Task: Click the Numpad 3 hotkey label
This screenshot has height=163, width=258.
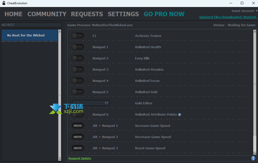Action: tap(100, 69)
